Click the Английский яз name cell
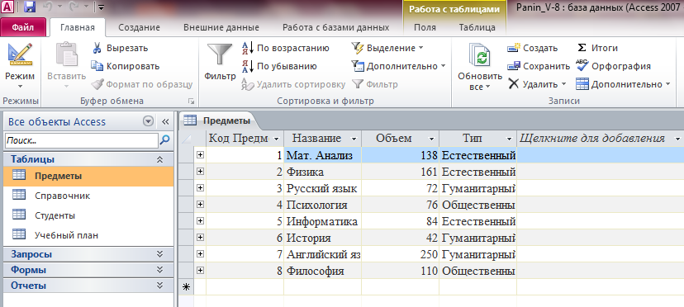Viewport: 684px width, 307px height. tap(322, 255)
